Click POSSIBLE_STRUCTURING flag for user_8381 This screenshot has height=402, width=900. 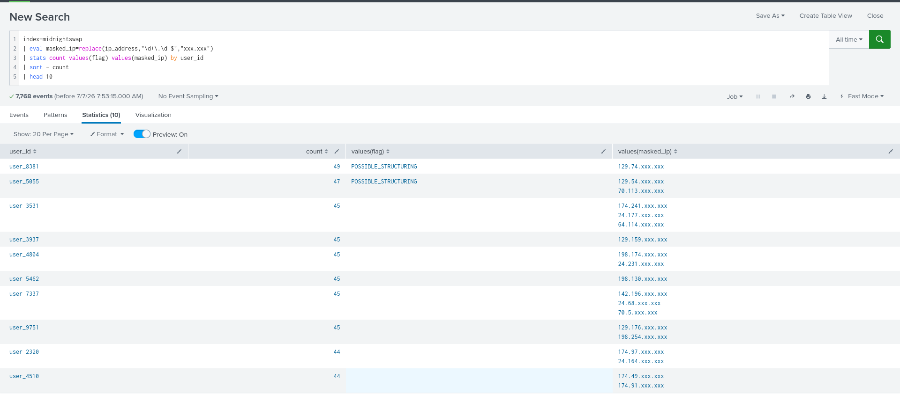[x=384, y=167]
